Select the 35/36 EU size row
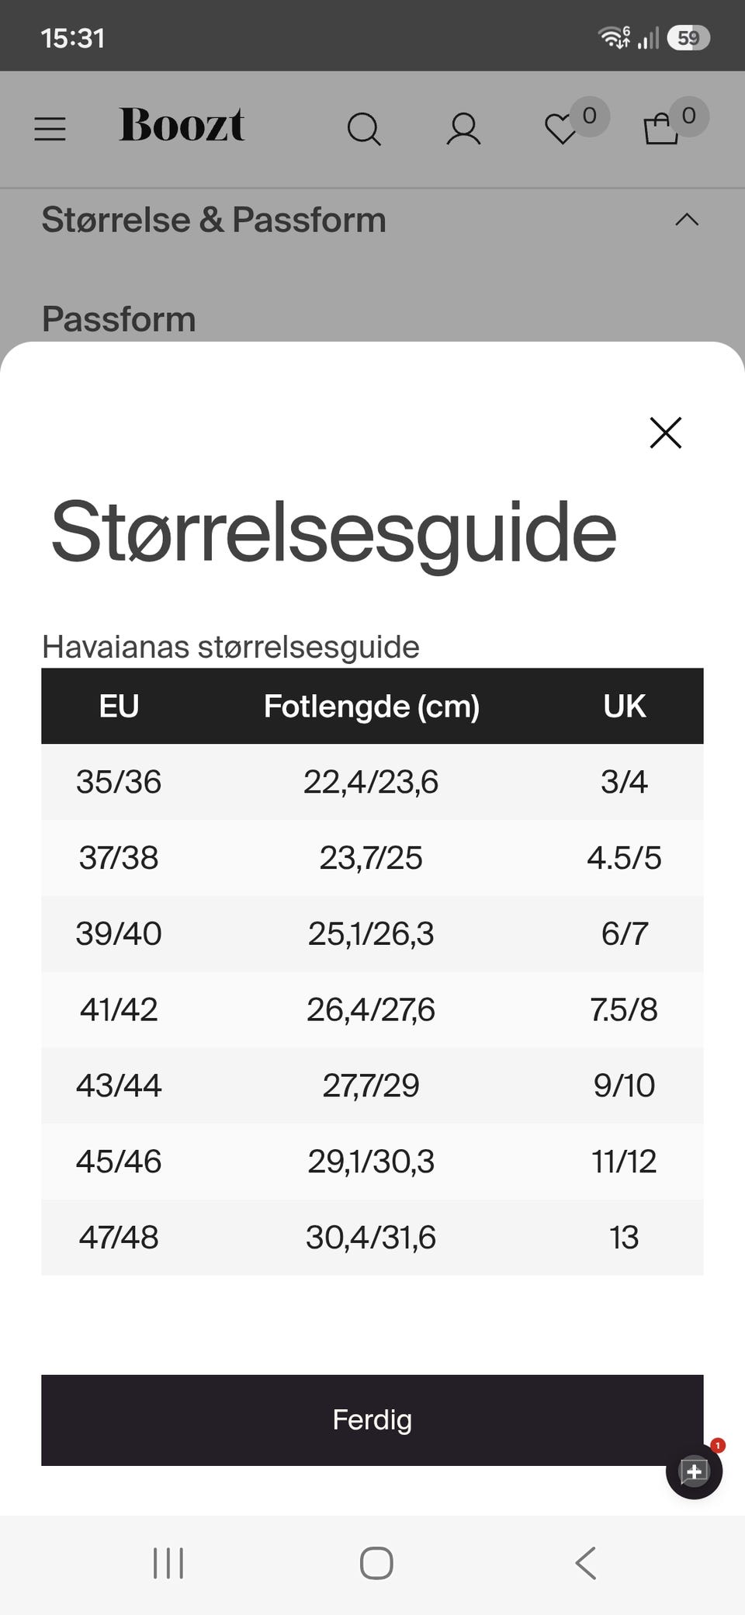The image size is (745, 1615). pyautogui.click(x=372, y=782)
